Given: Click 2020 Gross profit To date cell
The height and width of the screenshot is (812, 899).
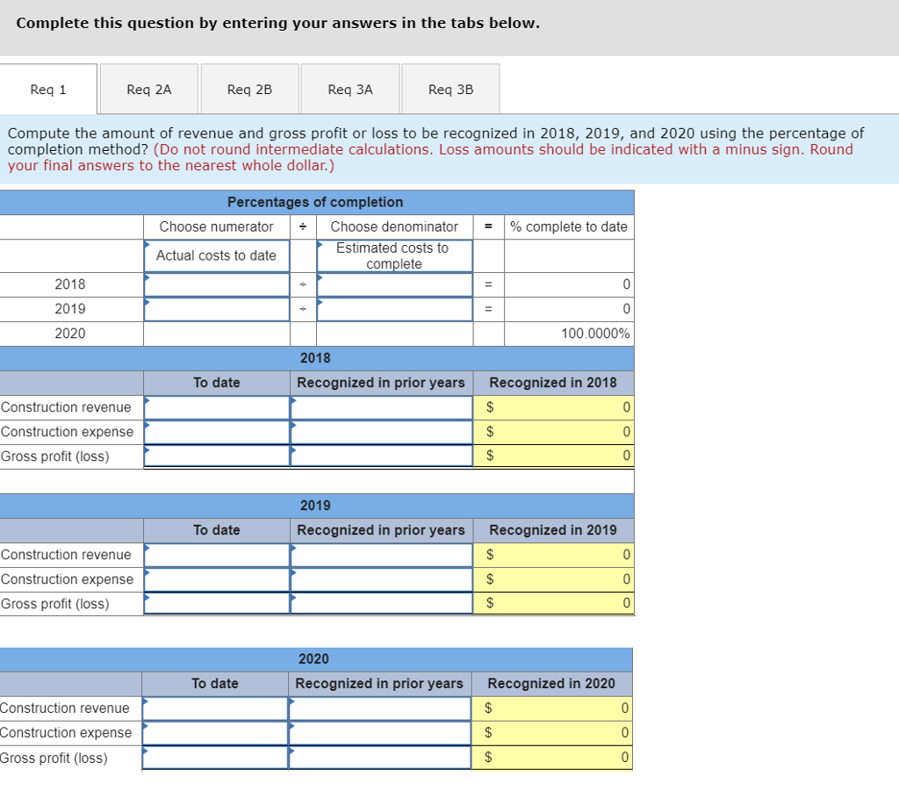Looking at the screenshot, I should 215,758.
